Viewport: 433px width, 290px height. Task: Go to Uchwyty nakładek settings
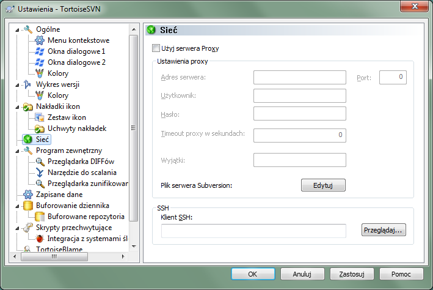[x=77, y=128]
